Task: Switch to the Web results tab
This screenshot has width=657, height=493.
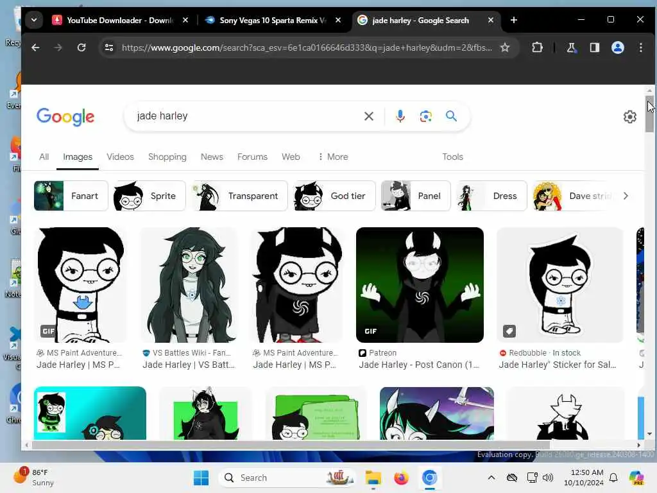Action: pyautogui.click(x=291, y=157)
